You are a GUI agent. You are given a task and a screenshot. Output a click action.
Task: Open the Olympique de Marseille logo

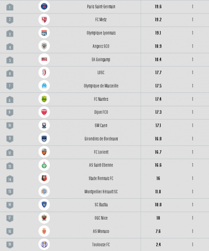point(44,86)
